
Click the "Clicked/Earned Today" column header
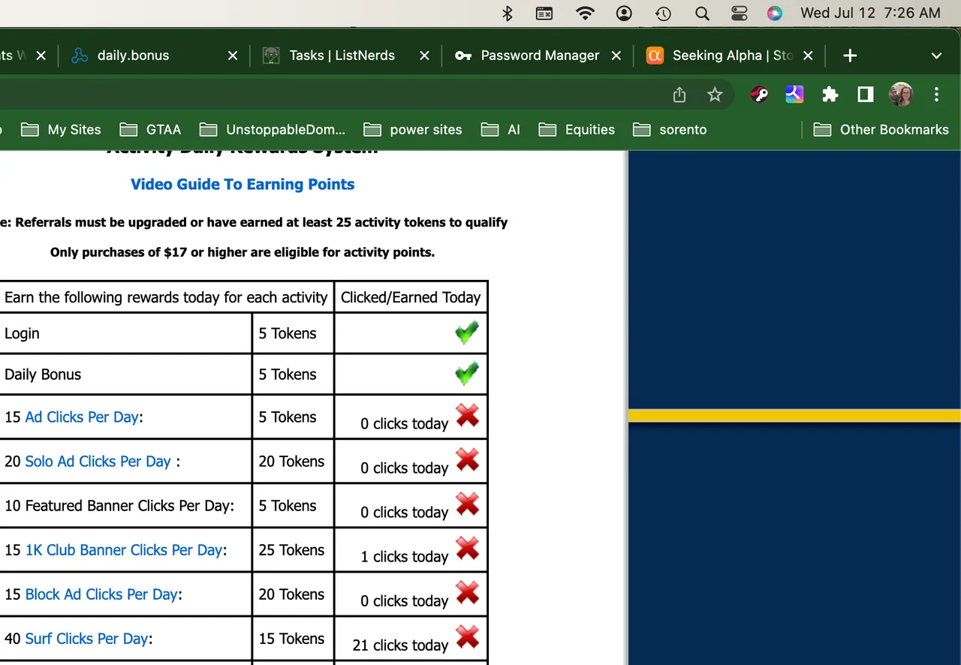pos(411,297)
